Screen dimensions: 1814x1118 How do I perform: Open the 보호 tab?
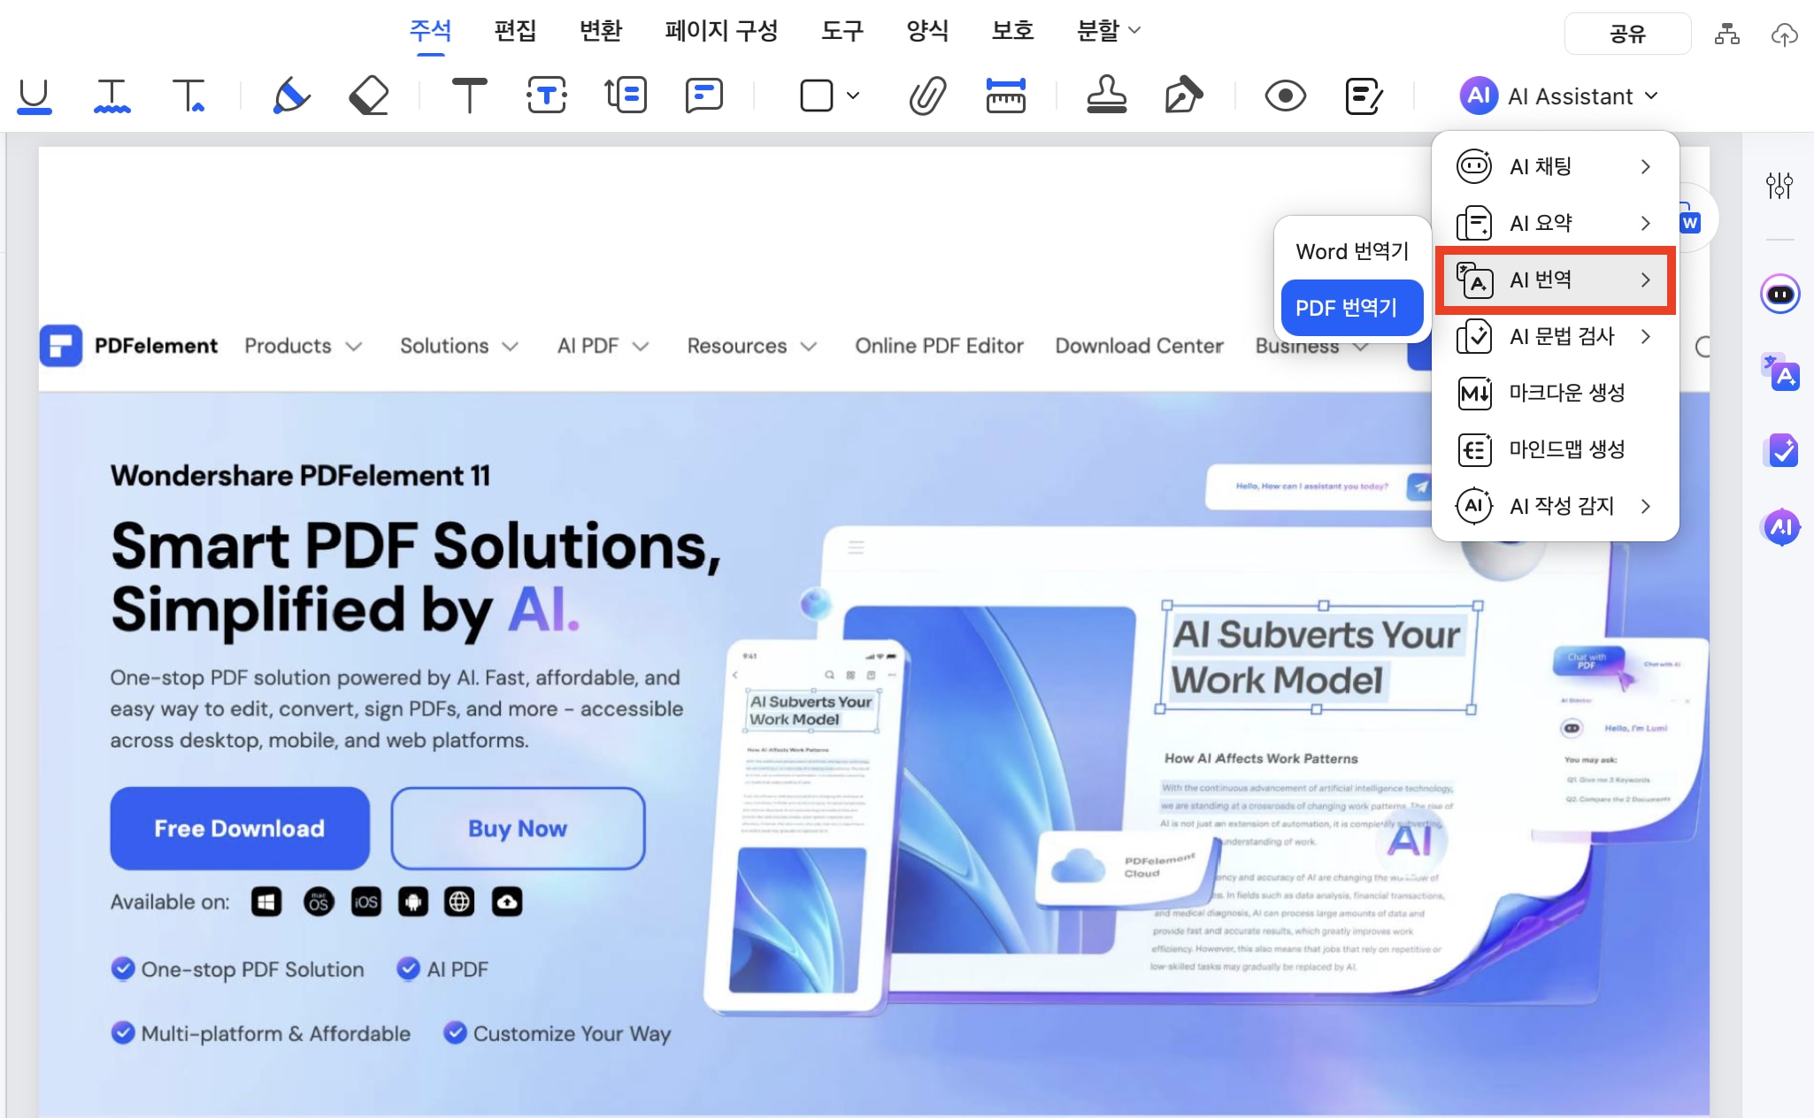tap(1011, 31)
